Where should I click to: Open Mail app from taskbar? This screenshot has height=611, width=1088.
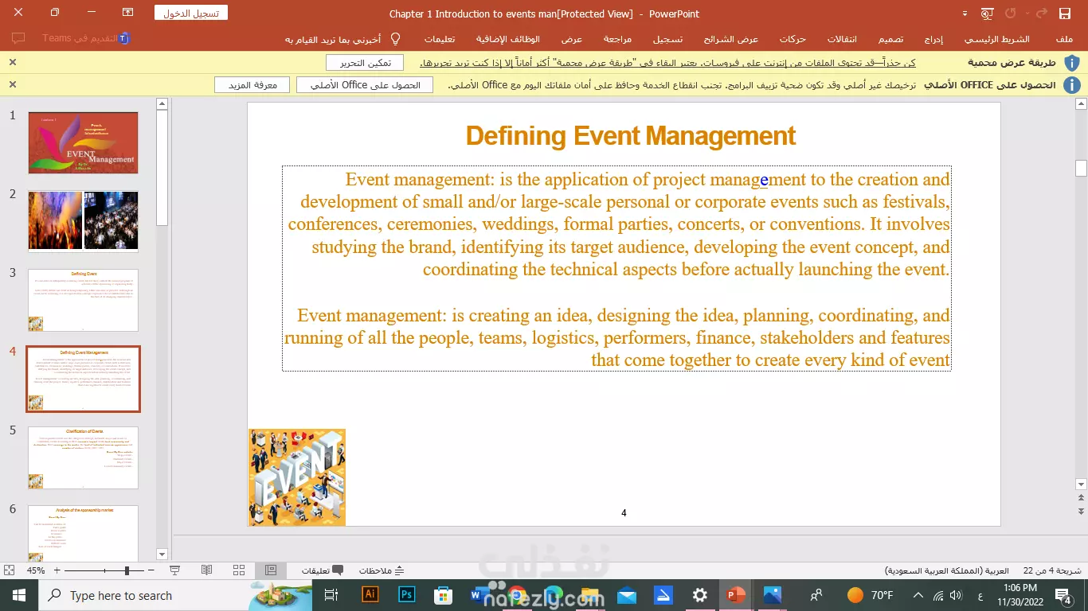pyautogui.click(x=627, y=595)
